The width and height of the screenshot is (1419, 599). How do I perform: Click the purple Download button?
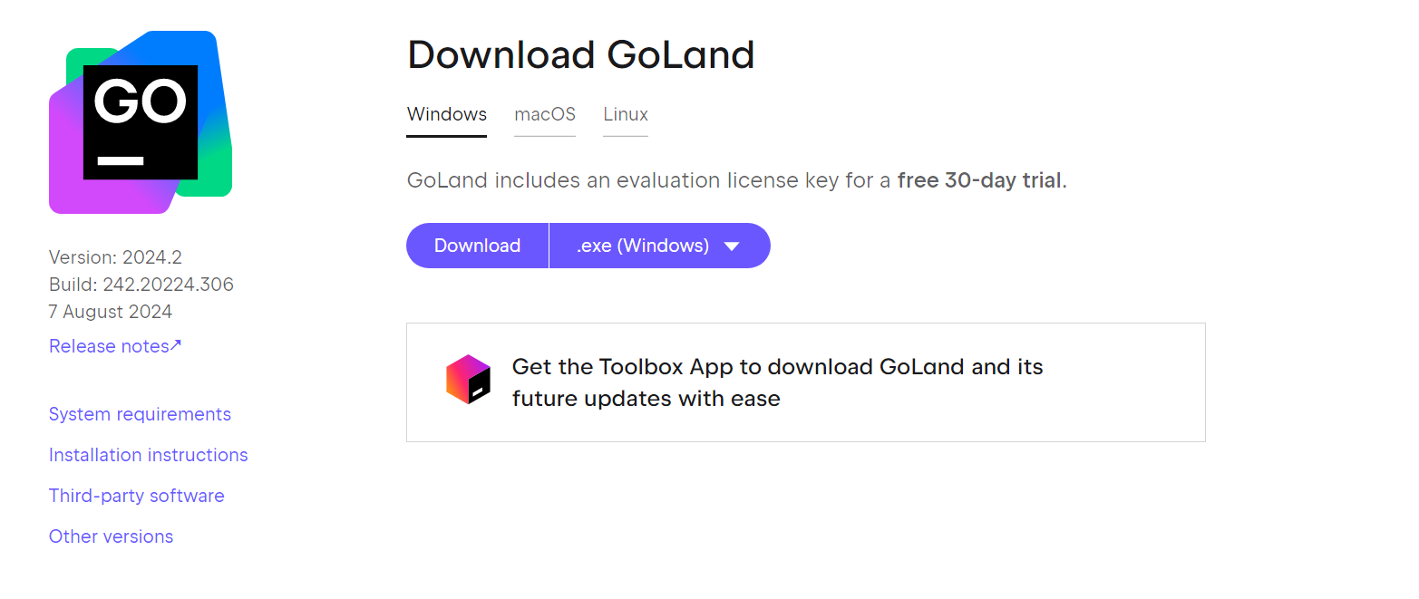[x=477, y=246]
